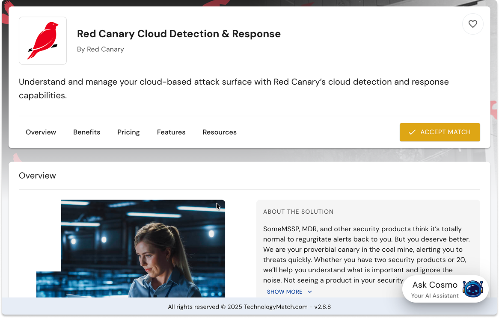Click the 'About the Solution' label

[298, 212]
